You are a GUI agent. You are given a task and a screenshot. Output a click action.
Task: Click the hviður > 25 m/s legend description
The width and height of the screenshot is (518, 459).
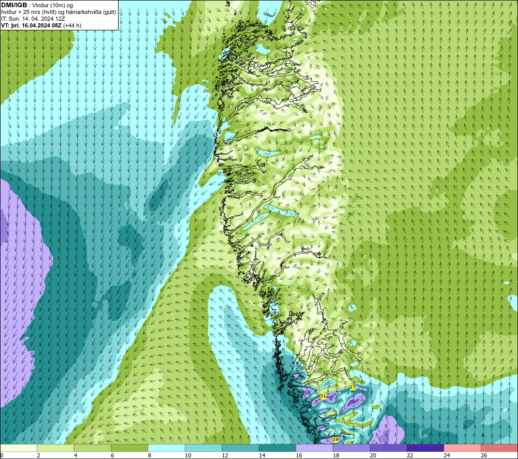[x=59, y=12]
